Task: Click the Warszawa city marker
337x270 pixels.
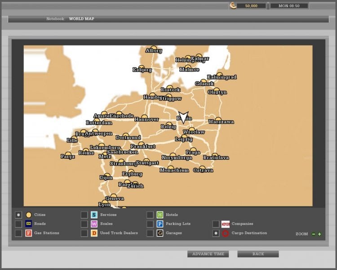Action: (218, 119)
